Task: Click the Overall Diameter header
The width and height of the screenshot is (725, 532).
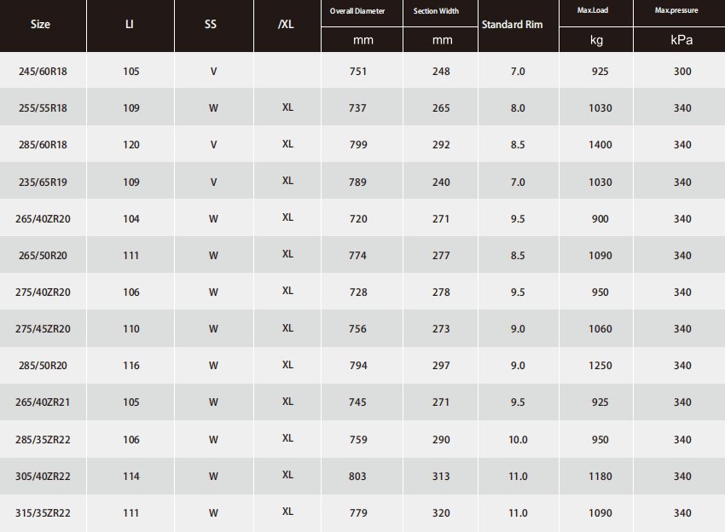Action: click(357, 11)
